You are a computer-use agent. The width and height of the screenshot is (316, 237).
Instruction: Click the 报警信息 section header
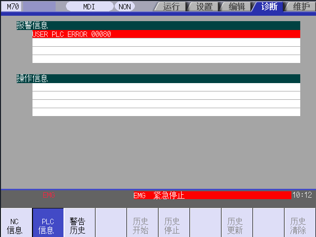coord(158,26)
